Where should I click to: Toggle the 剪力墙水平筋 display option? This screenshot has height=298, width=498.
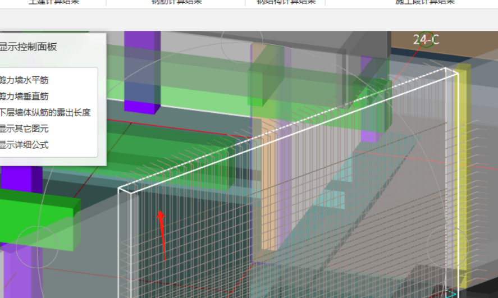coord(24,80)
